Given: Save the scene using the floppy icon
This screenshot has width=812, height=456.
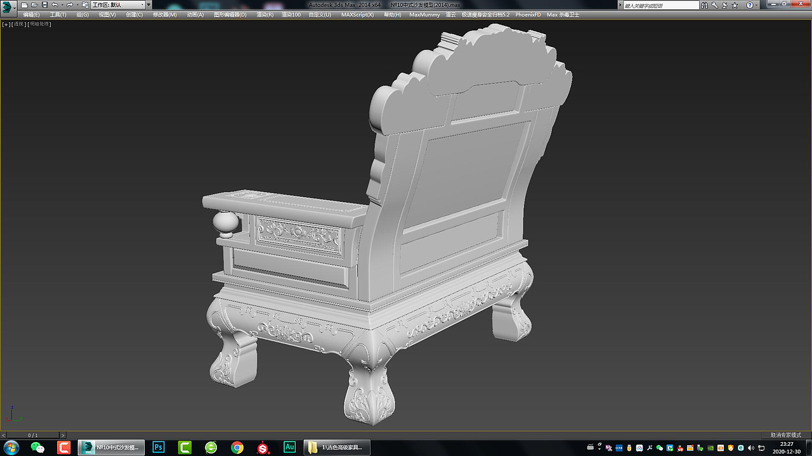Looking at the screenshot, I should [44, 5].
